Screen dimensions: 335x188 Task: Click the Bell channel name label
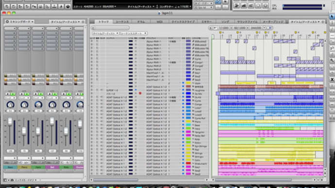[52, 167]
